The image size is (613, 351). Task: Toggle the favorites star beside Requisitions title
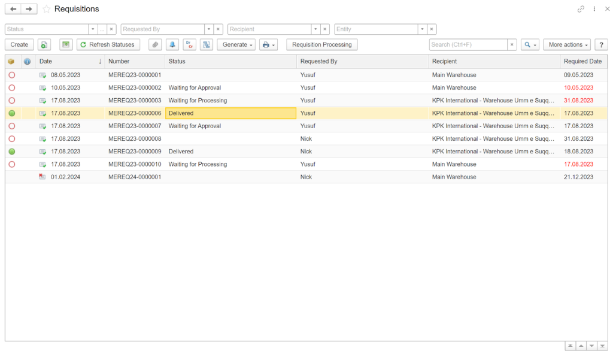click(45, 9)
